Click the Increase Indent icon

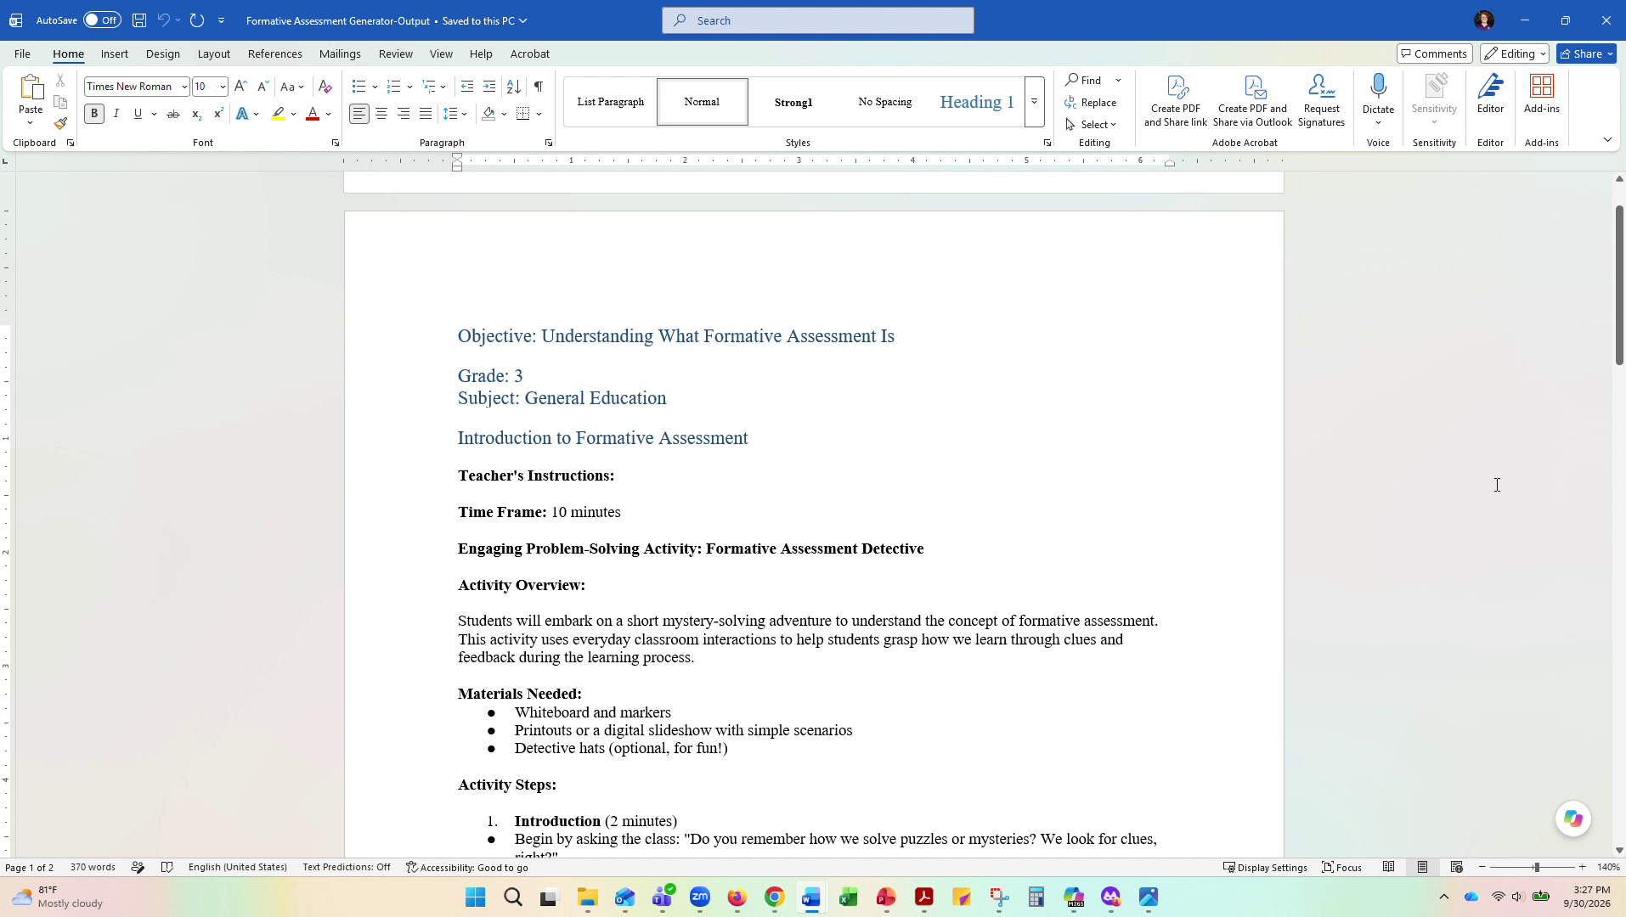tap(489, 87)
